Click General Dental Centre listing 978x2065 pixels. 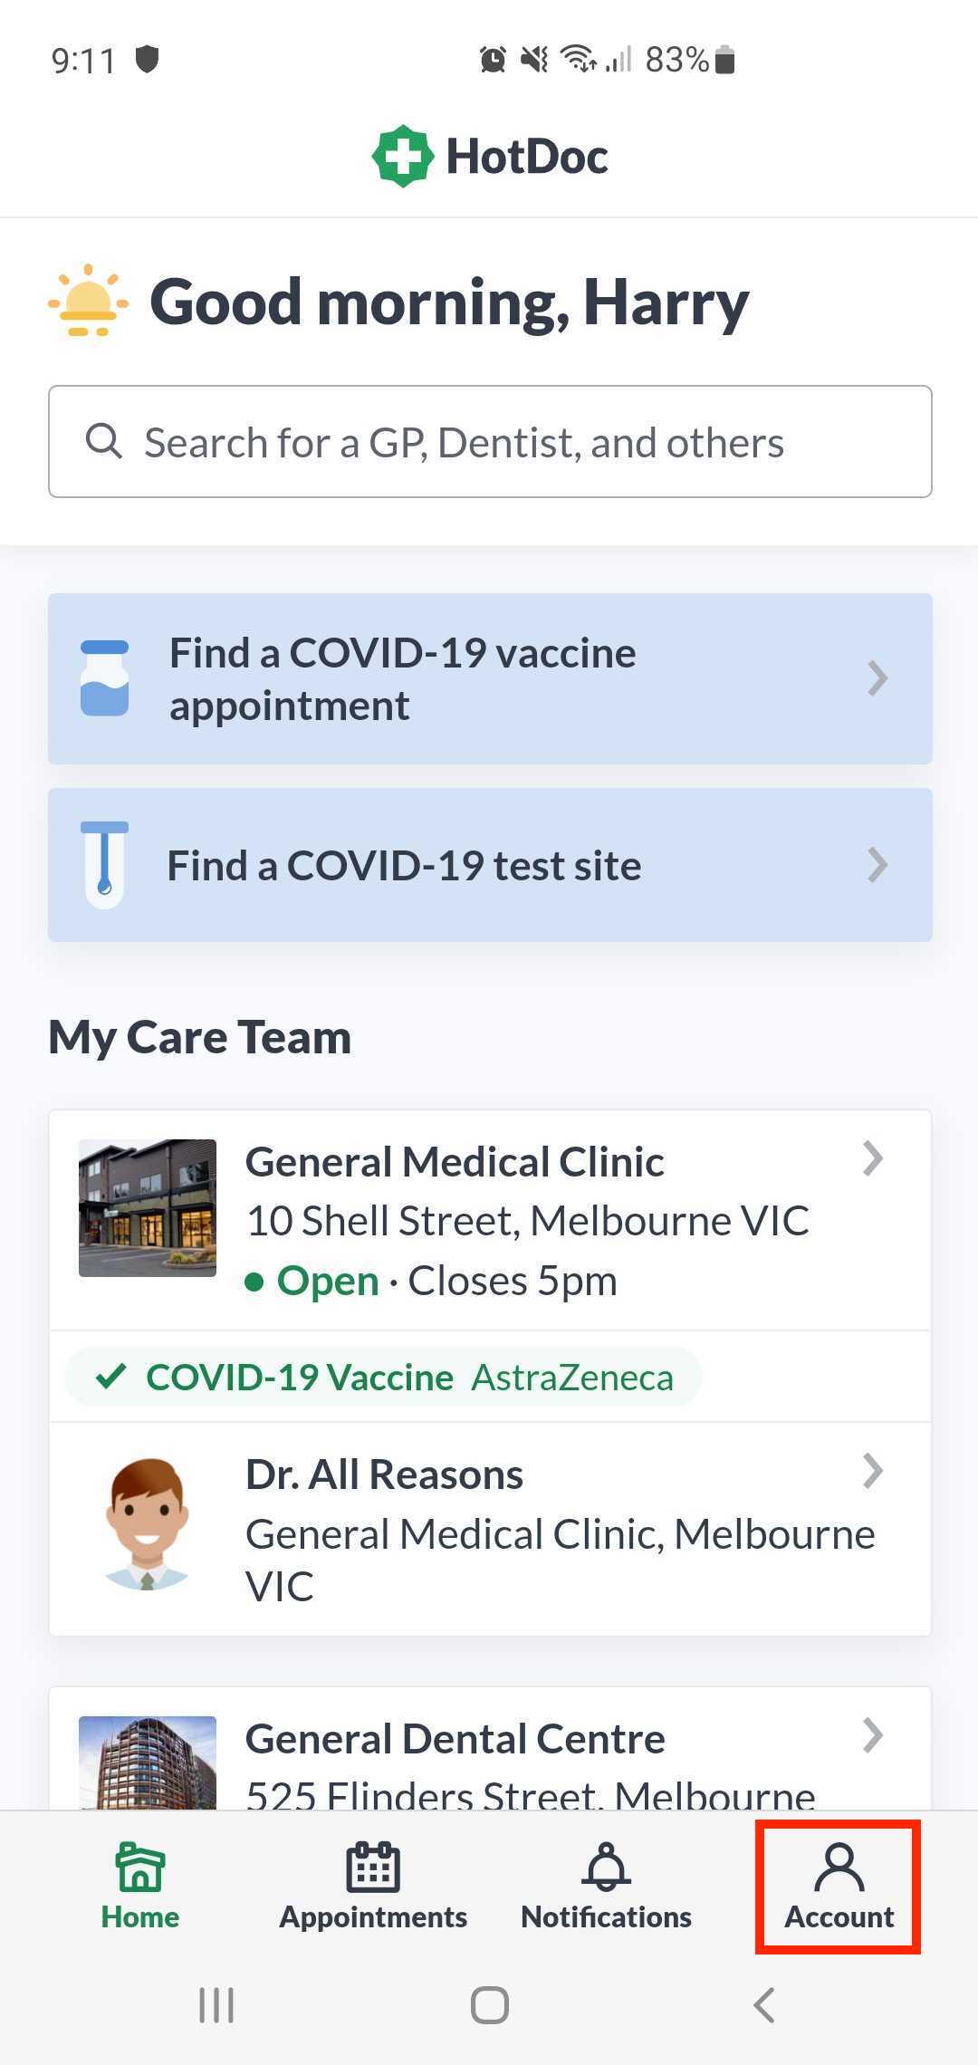click(490, 1749)
